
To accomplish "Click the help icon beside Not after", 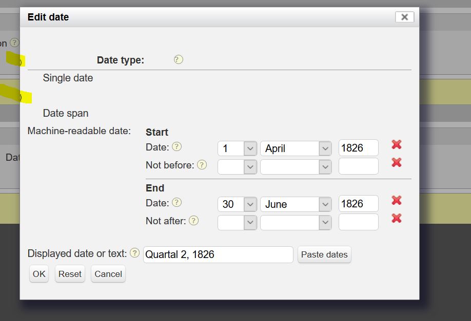I will pos(193,221).
